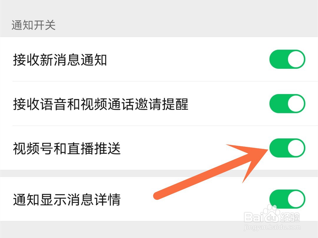318x238 pixels.
Task: Click the gray gap above 通知显示消息详情 row
Action: click(x=159, y=173)
